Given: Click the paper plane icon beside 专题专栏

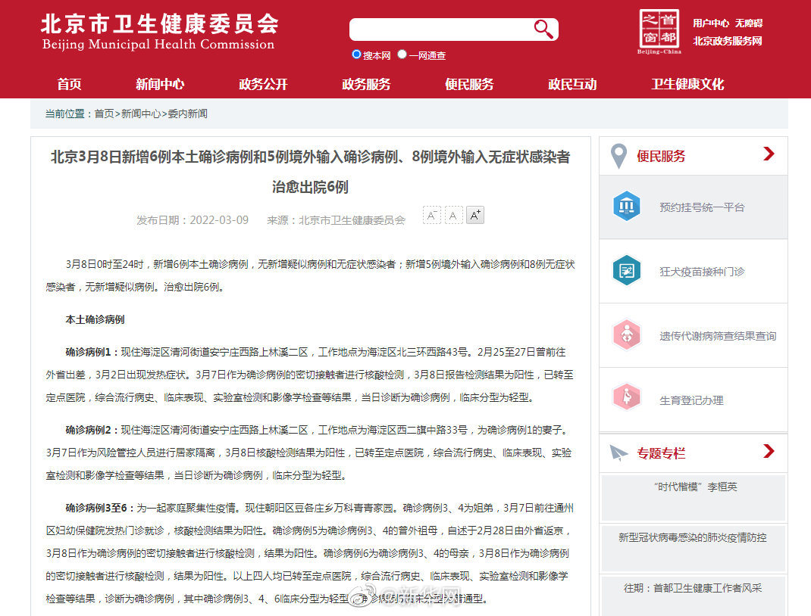Looking at the screenshot, I should pyautogui.click(x=618, y=453).
